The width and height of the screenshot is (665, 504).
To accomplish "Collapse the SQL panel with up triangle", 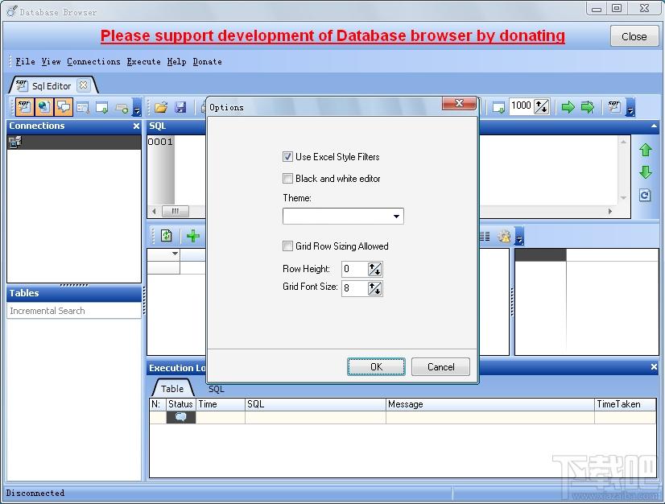I will [654, 126].
